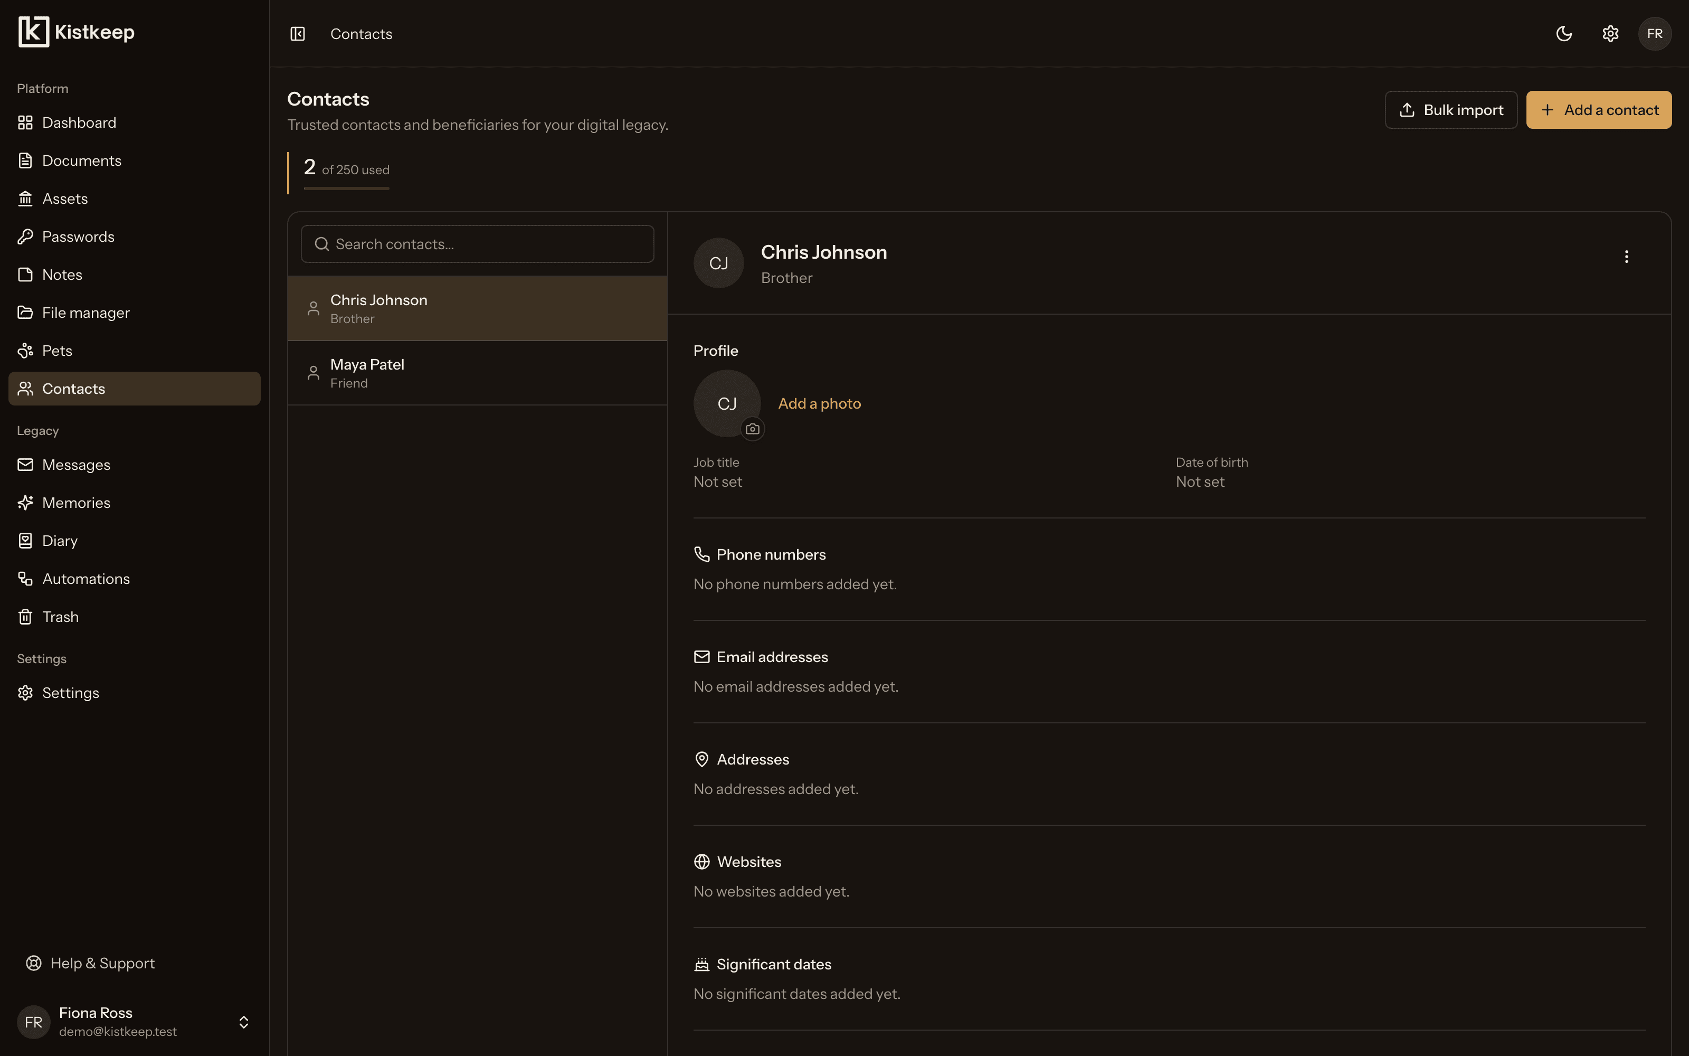This screenshot has width=1689, height=1056.
Task: Click the Websites heading
Action: click(x=749, y=862)
